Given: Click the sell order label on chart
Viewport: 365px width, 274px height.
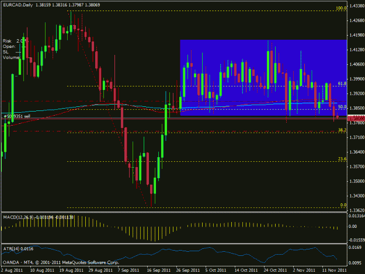Looking at the screenshot, I should [17, 116].
